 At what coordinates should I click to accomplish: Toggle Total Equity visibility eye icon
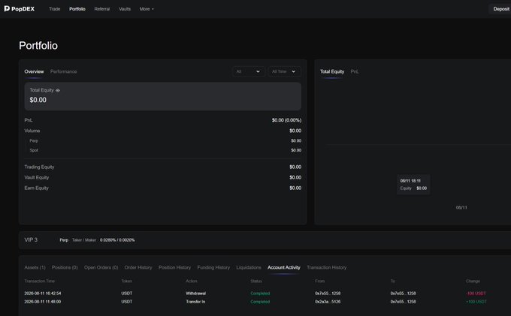point(58,91)
